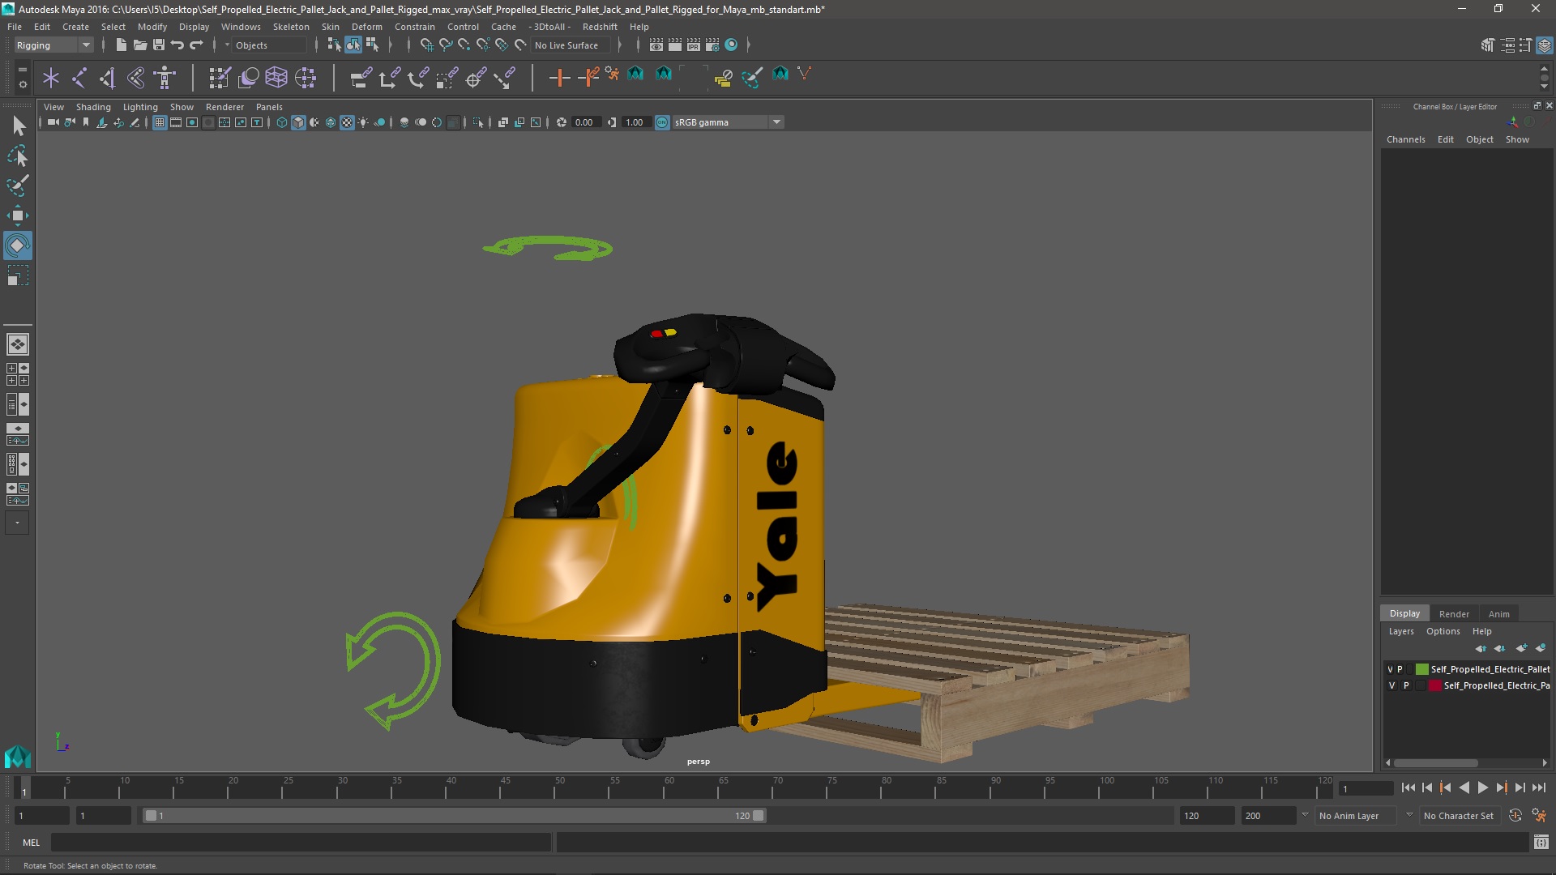This screenshot has height=875, width=1556.
Task: Undo the last action
Action: [177, 45]
